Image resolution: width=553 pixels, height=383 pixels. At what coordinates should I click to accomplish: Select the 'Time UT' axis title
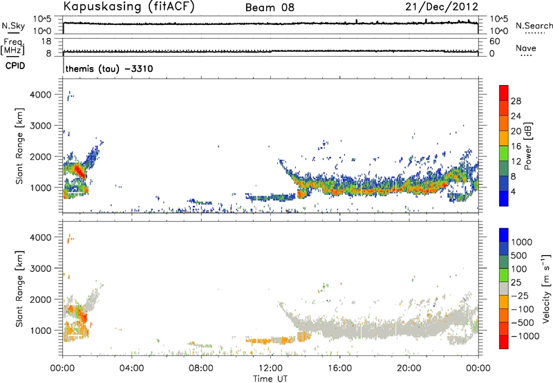tap(270, 379)
